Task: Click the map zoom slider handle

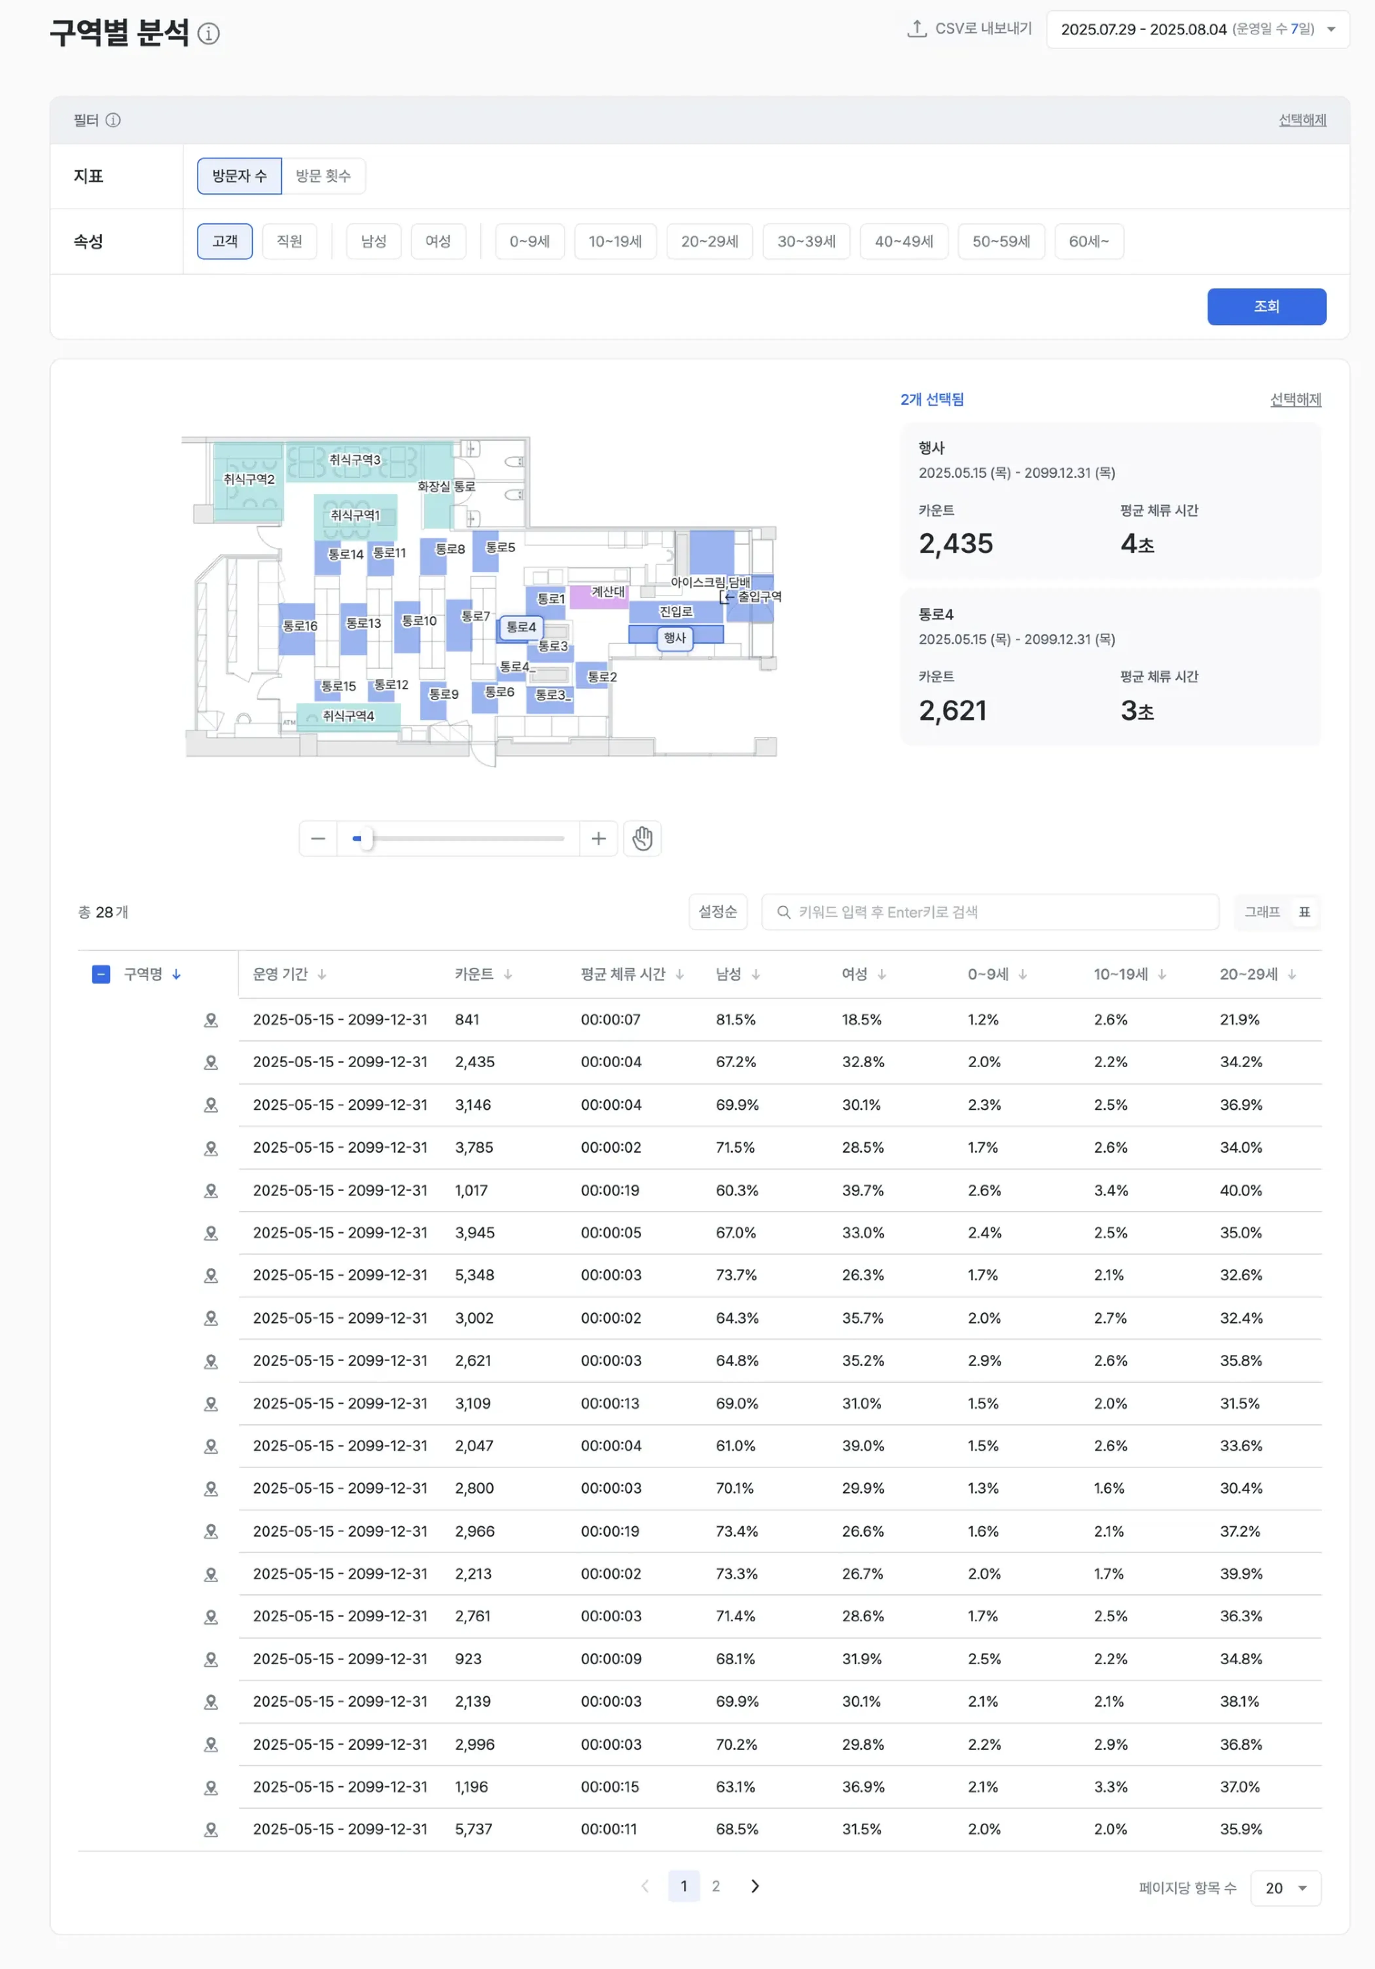Action: click(x=366, y=839)
